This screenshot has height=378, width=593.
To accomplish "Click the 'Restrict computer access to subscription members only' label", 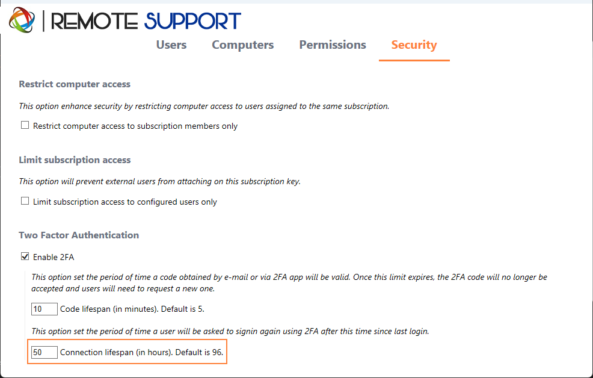I will [x=135, y=126].
